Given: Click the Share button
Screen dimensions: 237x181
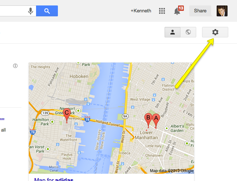Looking at the screenshot, I should 200,11.
